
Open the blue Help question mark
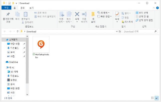[x=157, y=8]
